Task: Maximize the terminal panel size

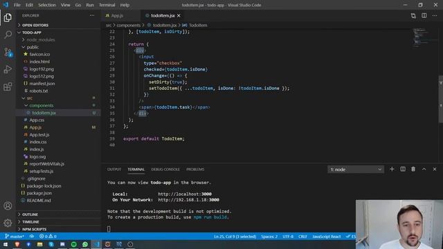Action: point(424,169)
